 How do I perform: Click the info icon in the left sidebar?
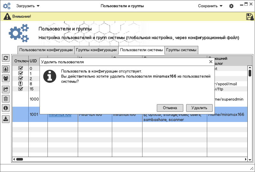click(6, 108)
